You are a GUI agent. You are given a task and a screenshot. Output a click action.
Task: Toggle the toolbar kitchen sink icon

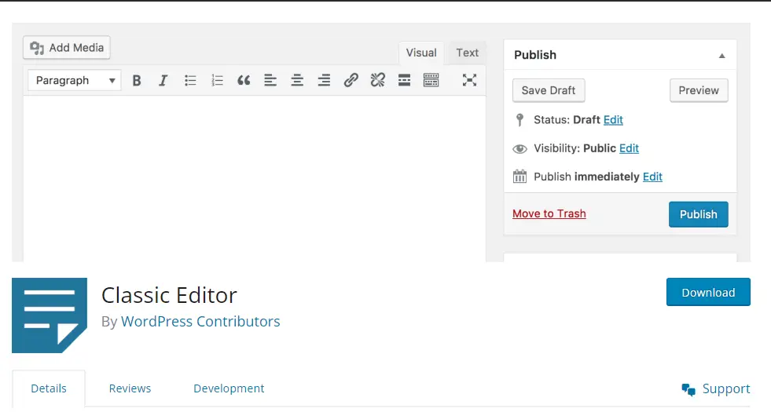[x=431, y=80]
